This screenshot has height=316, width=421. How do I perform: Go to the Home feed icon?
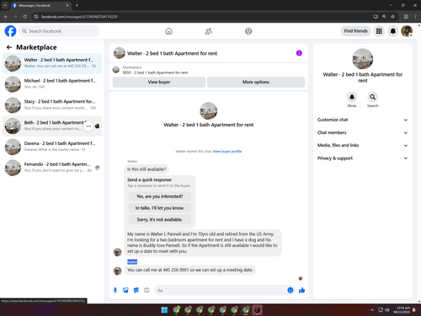tap(168, 31)
